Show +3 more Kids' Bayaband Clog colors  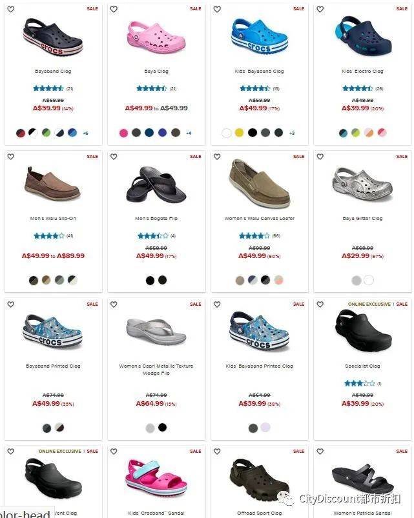pyautogui.click(x=292, y=133)
